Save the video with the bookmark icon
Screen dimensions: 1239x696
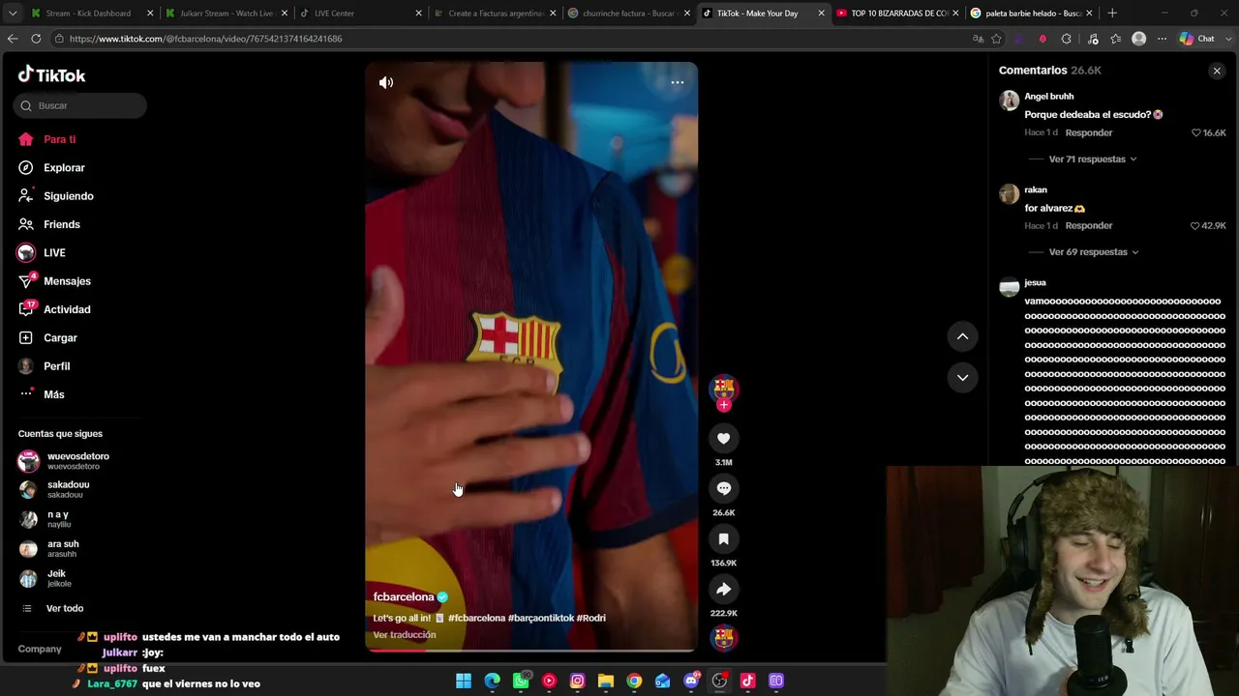pyautogui.click(x=723, y=538)
